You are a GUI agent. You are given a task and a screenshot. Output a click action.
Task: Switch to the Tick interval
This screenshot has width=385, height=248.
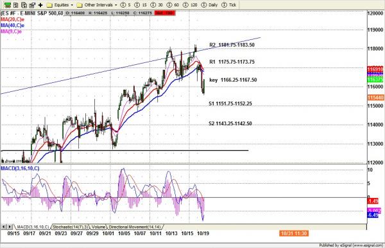pyautogui.click(x=229, y=5)
